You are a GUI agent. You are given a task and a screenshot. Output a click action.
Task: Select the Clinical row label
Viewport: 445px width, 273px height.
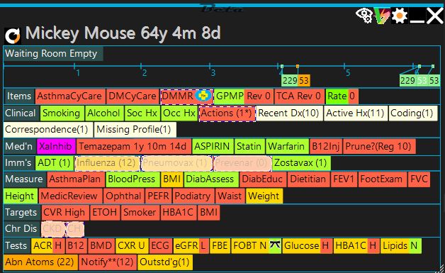pyautogui.click(x=21, y=113)
